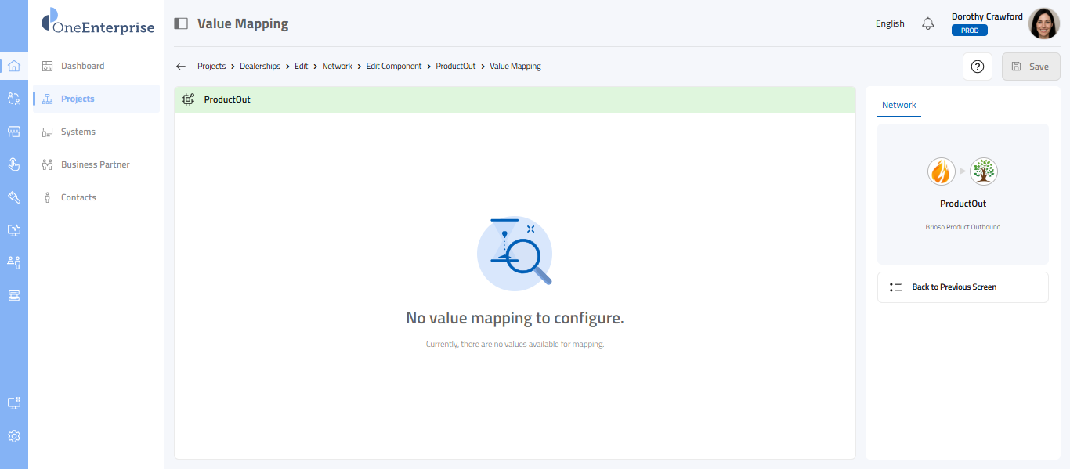This screenshot has height=469, width=1070.
Task: Switch to the Network tab
Action: (898, 105)
